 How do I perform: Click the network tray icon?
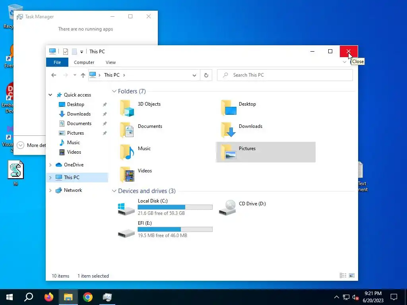pos(346,297)
